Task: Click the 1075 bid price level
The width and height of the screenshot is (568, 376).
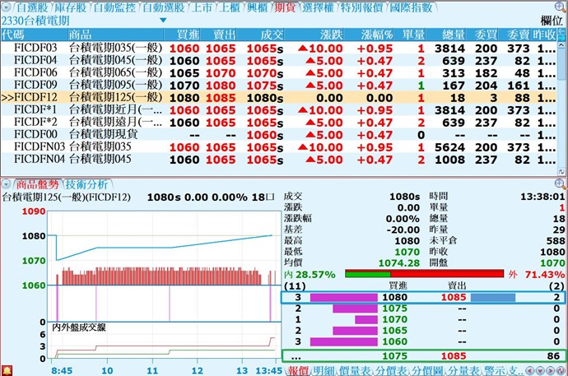Action: [x=395, y=309]
